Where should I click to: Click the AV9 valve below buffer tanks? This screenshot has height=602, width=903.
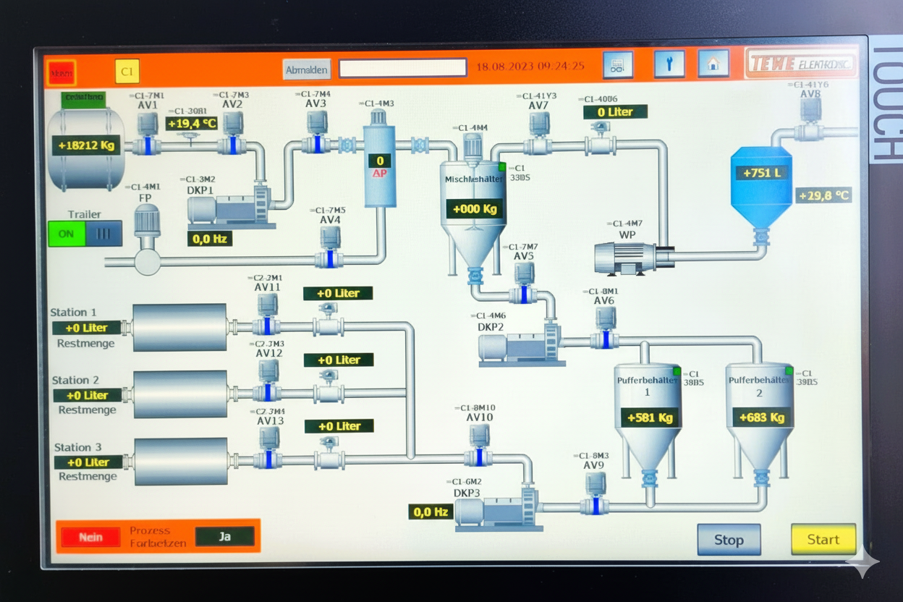pyautogui.click(x=595, y=494)
